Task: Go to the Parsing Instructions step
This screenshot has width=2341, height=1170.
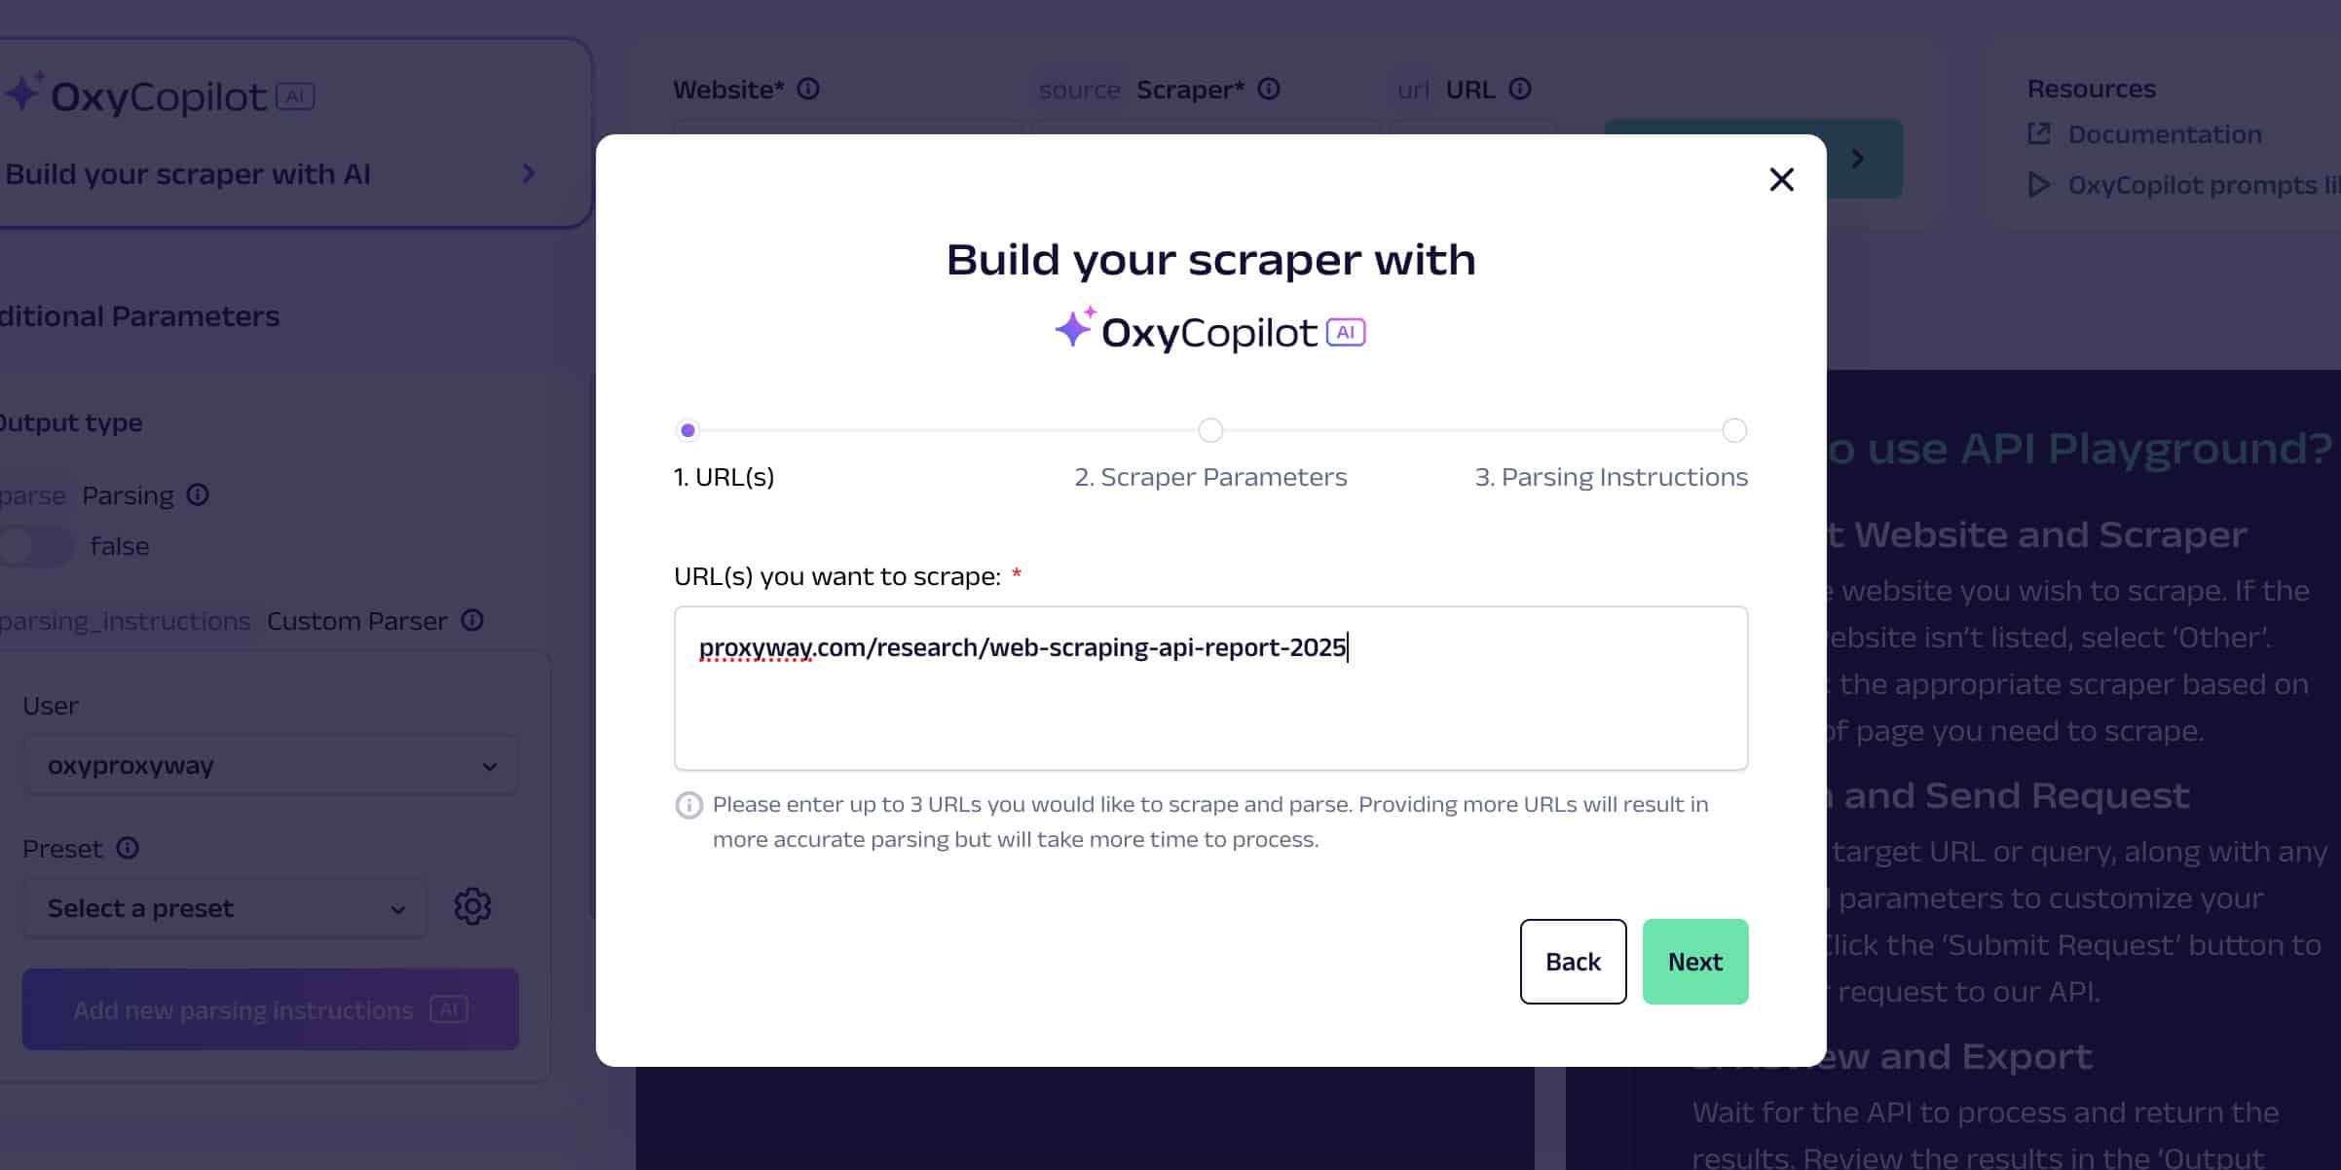Action: pyautogui.click(x=1611, y=477)
